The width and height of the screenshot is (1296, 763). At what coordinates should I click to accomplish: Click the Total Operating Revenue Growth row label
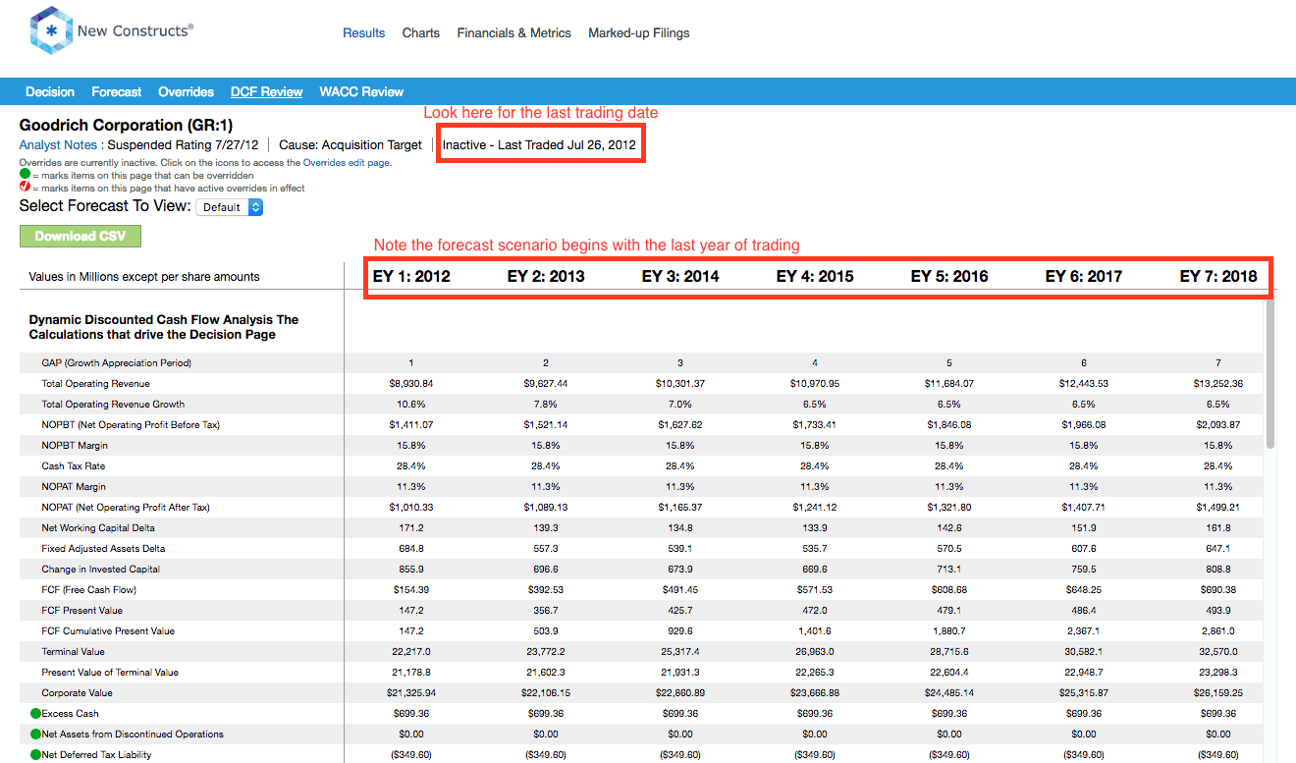point(113,405)
